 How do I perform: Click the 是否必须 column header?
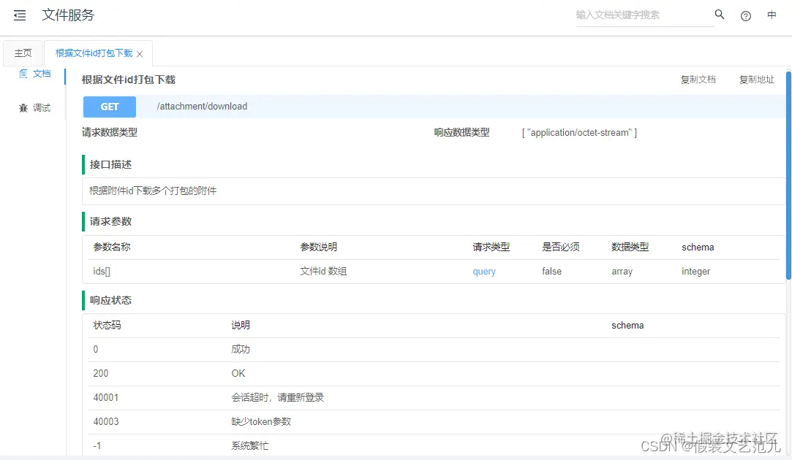click(x=561, y=247)
